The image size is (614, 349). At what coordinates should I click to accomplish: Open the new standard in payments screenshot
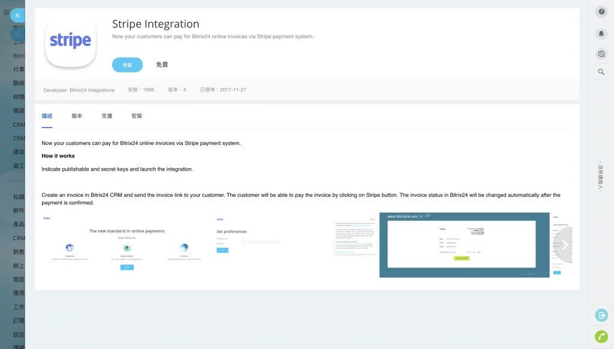[x=127, y=245]
